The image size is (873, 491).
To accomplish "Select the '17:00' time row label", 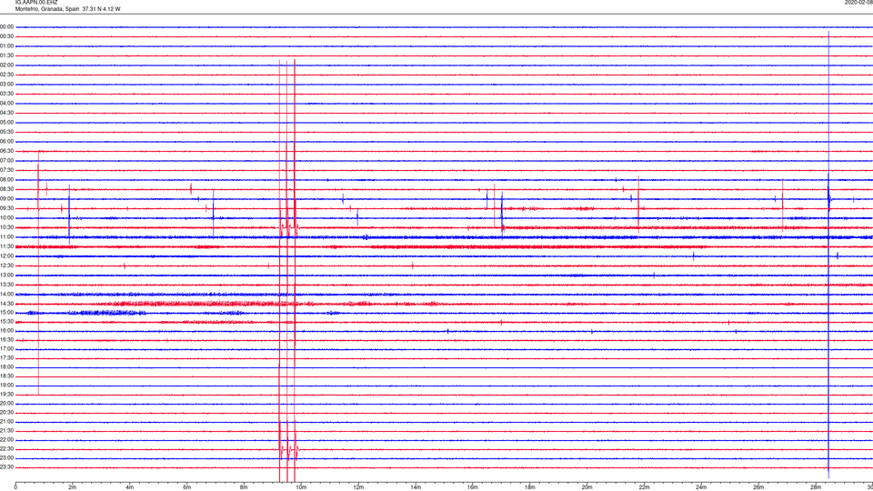I will [x=6, y=349].
